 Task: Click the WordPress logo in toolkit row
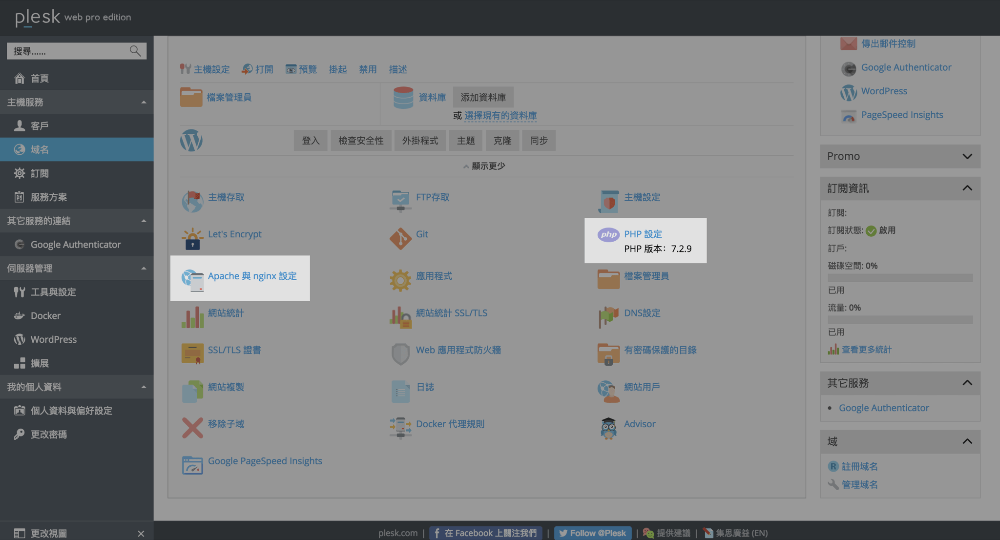[191, 141]
